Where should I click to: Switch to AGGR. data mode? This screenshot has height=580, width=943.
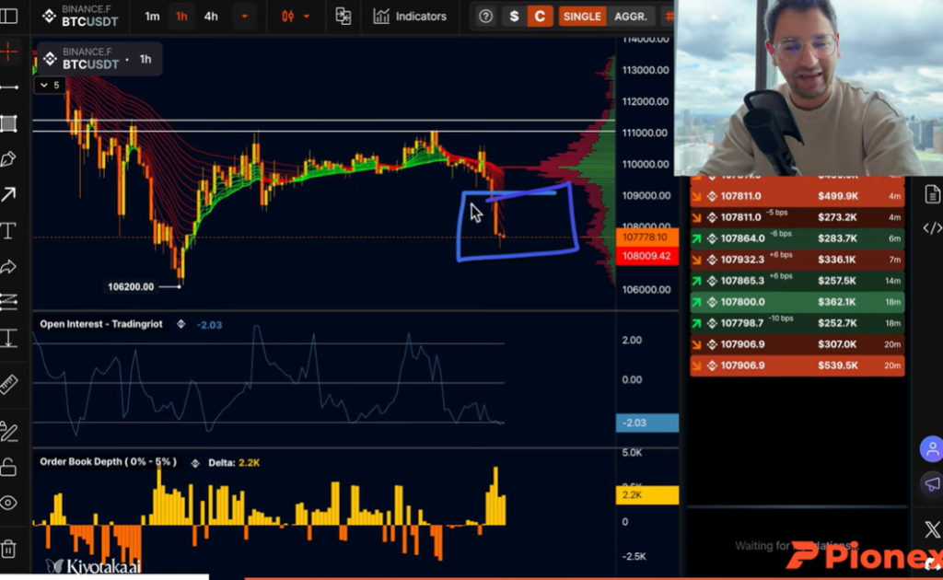pos(630,17)
